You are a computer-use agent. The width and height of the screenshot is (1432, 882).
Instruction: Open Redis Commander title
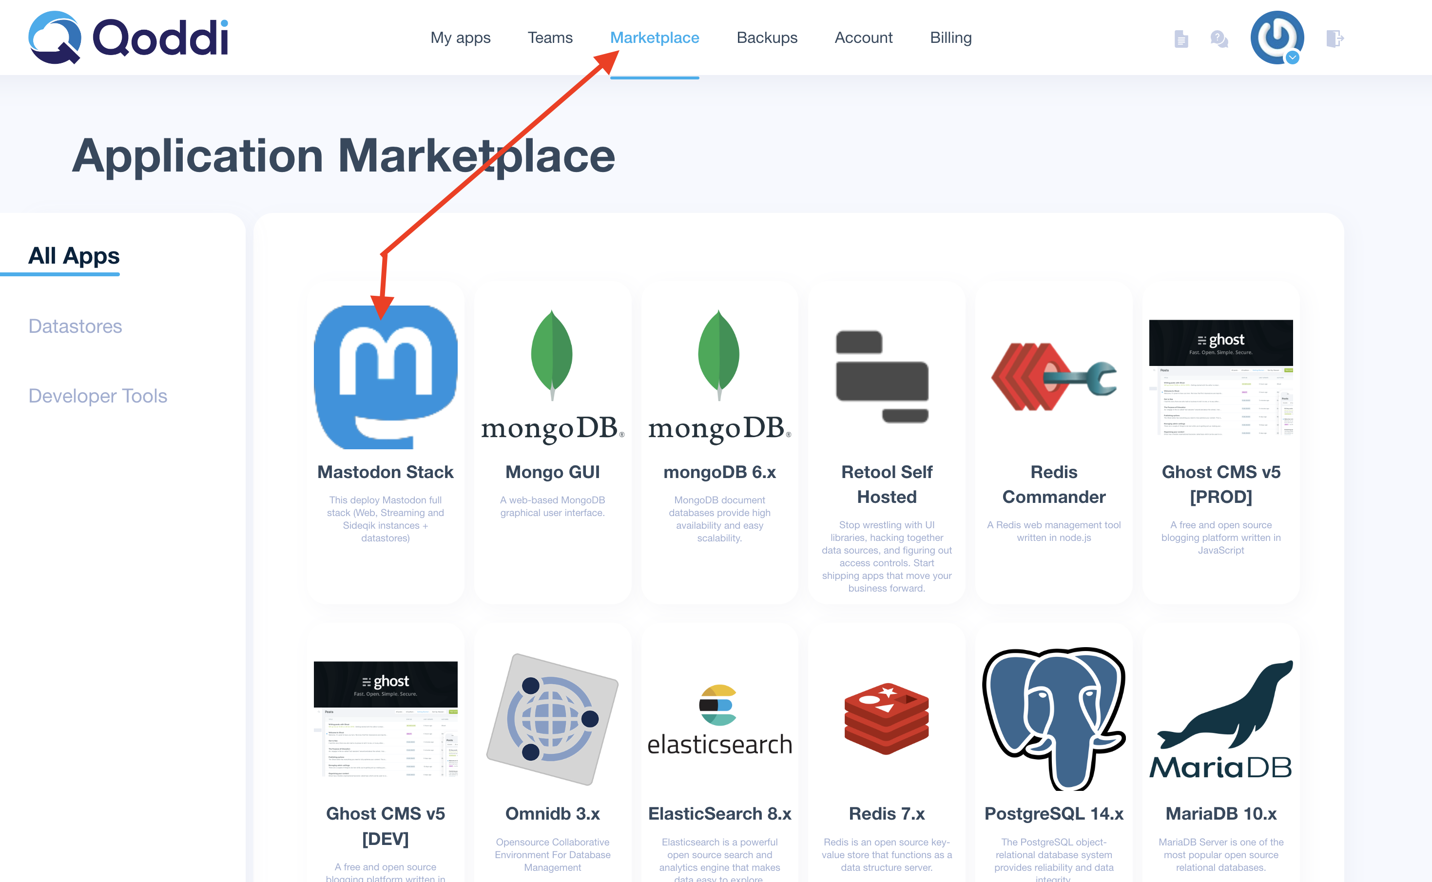(x=1053, y=484)
